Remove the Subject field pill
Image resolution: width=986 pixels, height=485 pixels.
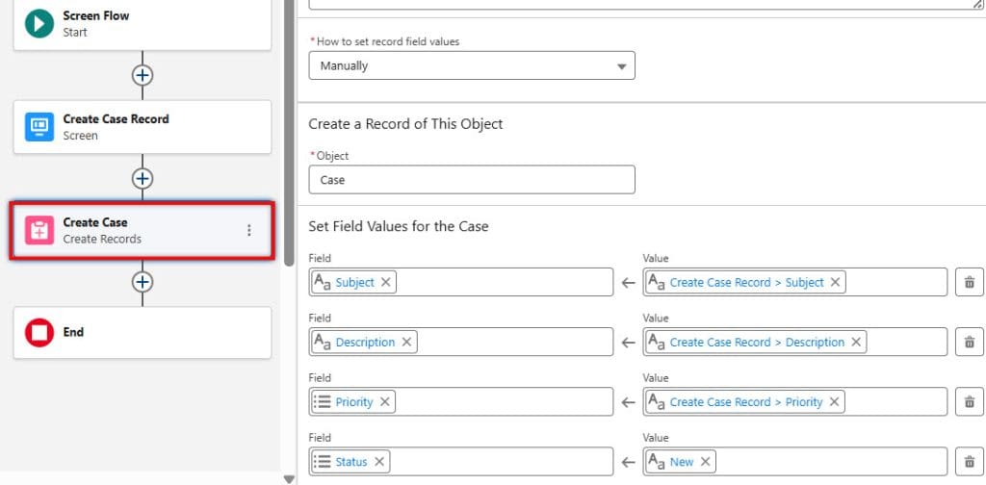pos(385,283)
